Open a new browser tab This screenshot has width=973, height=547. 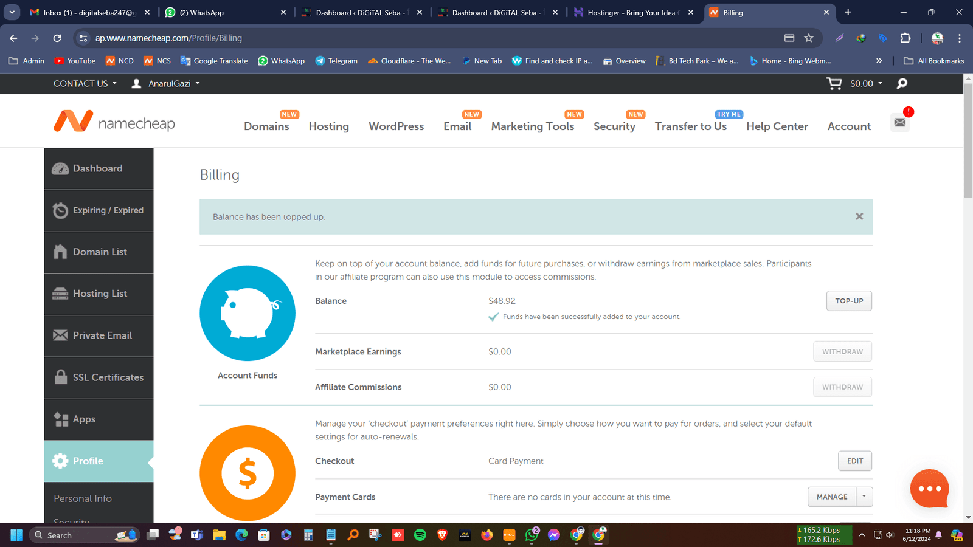click(x=848, y=12)
